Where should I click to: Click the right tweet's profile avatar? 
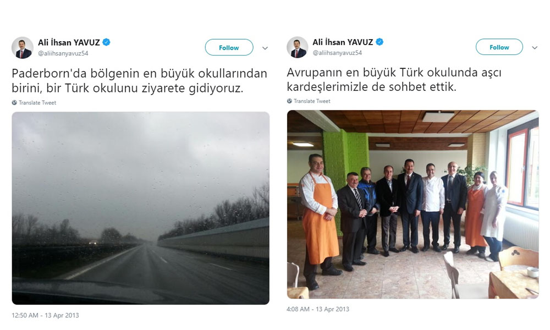pyautogui.click(x=298, y=47)
